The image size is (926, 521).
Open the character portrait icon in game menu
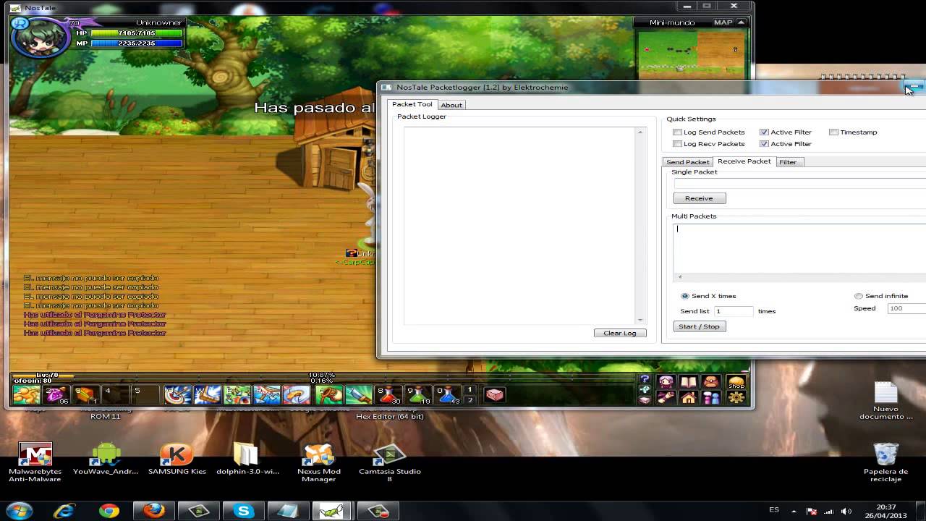click(666, 382)
